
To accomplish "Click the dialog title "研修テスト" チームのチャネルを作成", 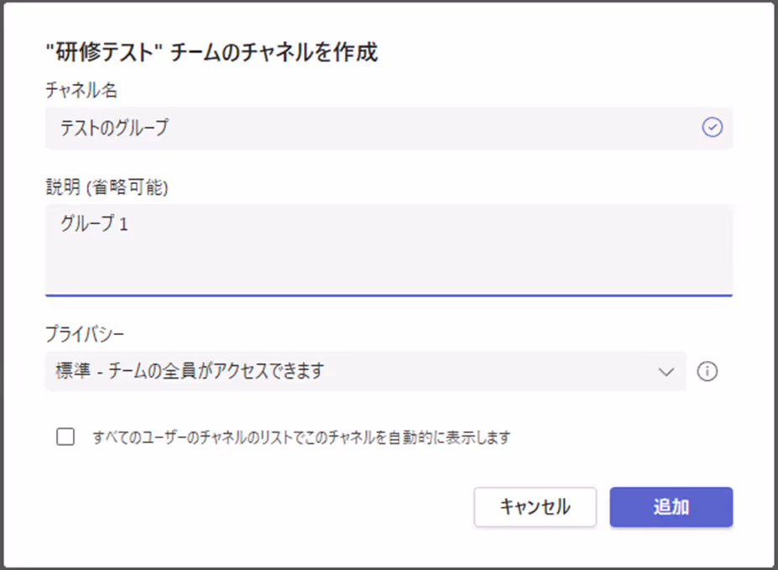I will pyautogui.click(x=211, y=52).
